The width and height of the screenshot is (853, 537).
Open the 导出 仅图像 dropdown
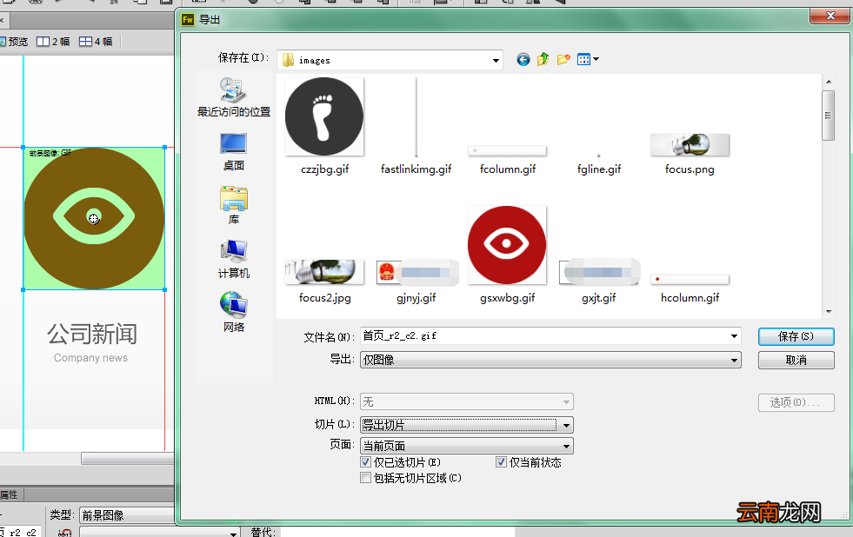[x=550, y=360]
